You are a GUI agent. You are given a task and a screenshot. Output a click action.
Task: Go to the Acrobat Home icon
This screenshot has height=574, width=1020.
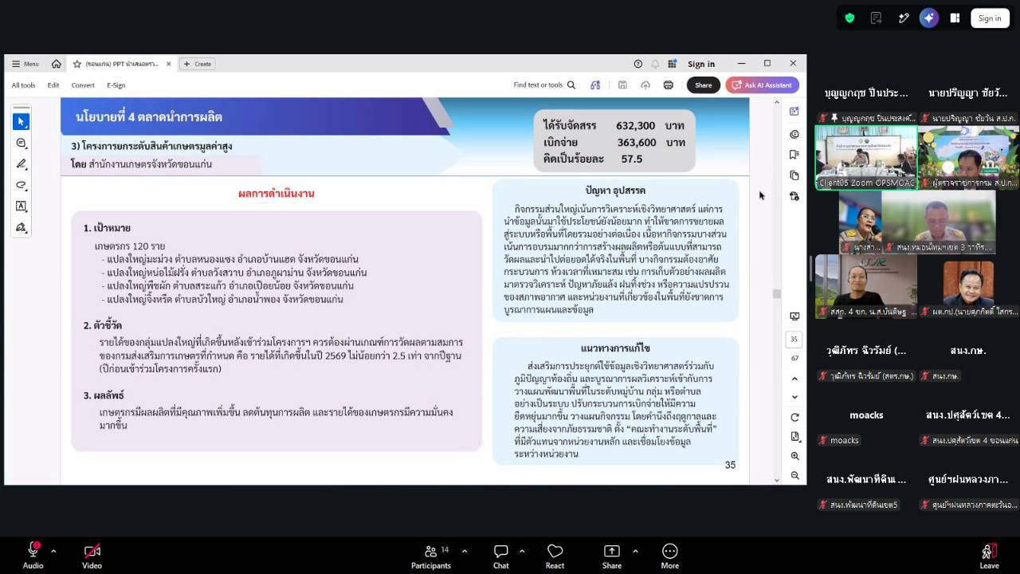(x=56, y=64)
